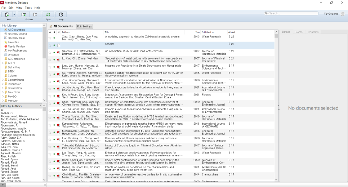Screen dimensions: 348x187
Task: Expand the Fe-chitoal folder
Action: [3, 92]
